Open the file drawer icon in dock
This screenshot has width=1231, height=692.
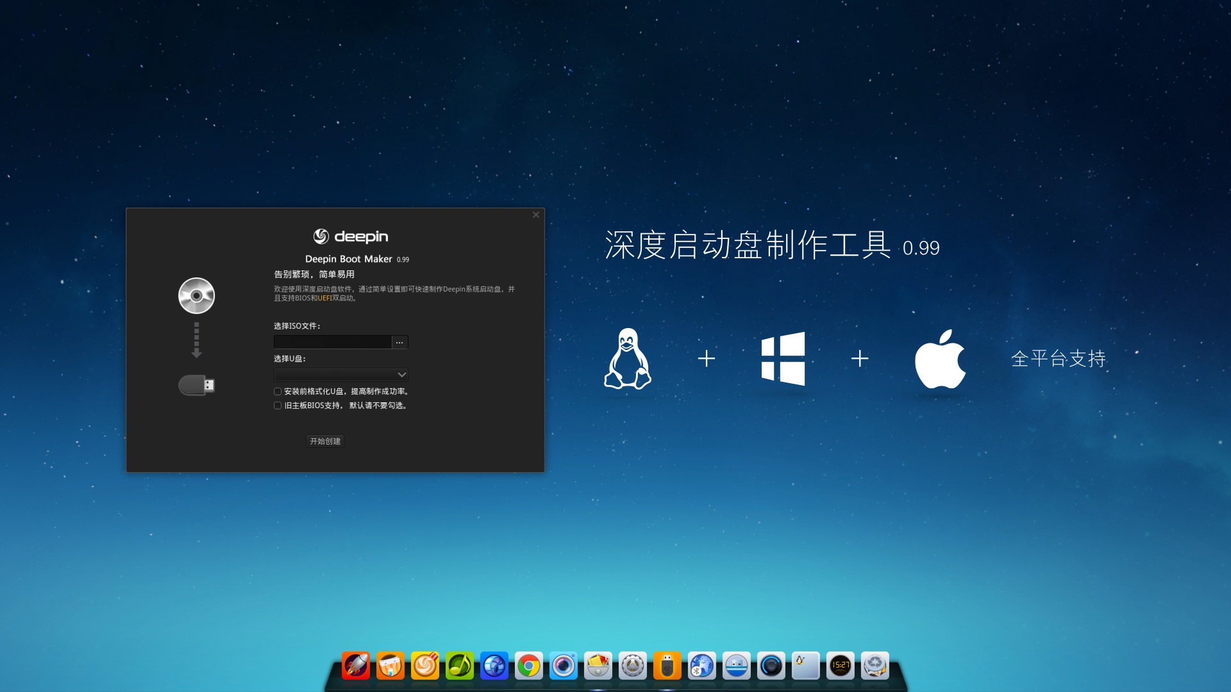(x=598, y=666)
